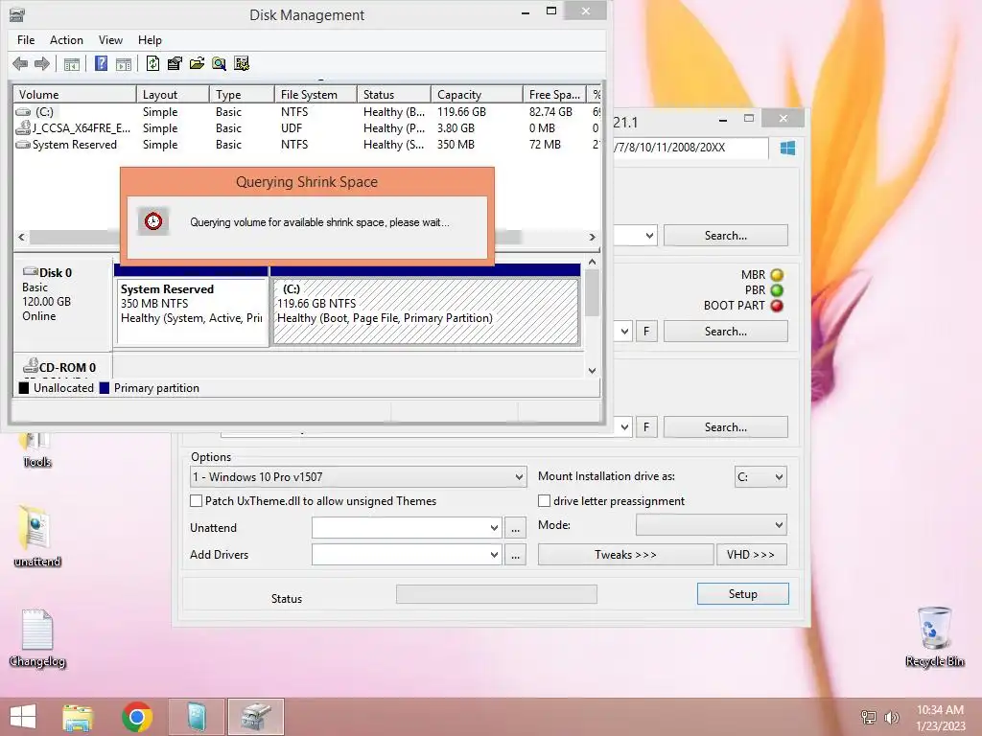Click the volume speaker tray icon
This screenshot has height=736, width=982.
coord(891,717)
